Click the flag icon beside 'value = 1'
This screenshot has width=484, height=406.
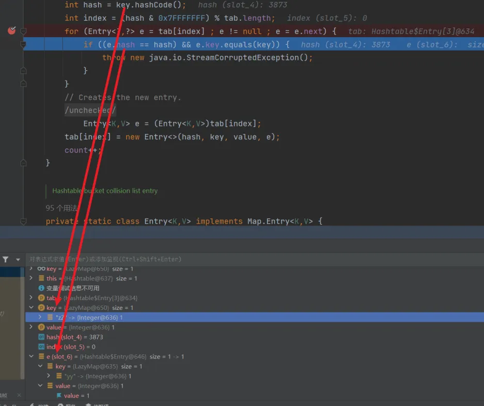click(x=59, y=396)
